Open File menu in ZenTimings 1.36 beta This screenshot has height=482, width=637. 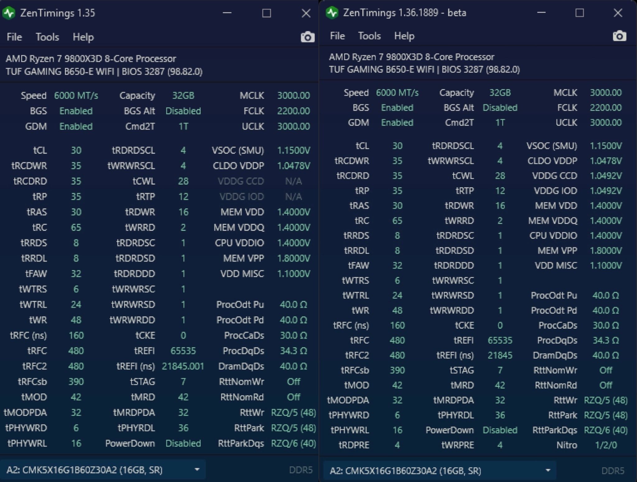pyautogui.click(x=337, y=36)
